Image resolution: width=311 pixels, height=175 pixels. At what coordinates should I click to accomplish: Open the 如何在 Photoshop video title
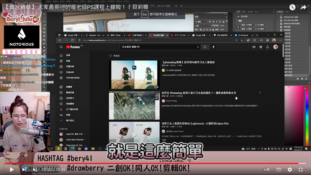point(199,93)
